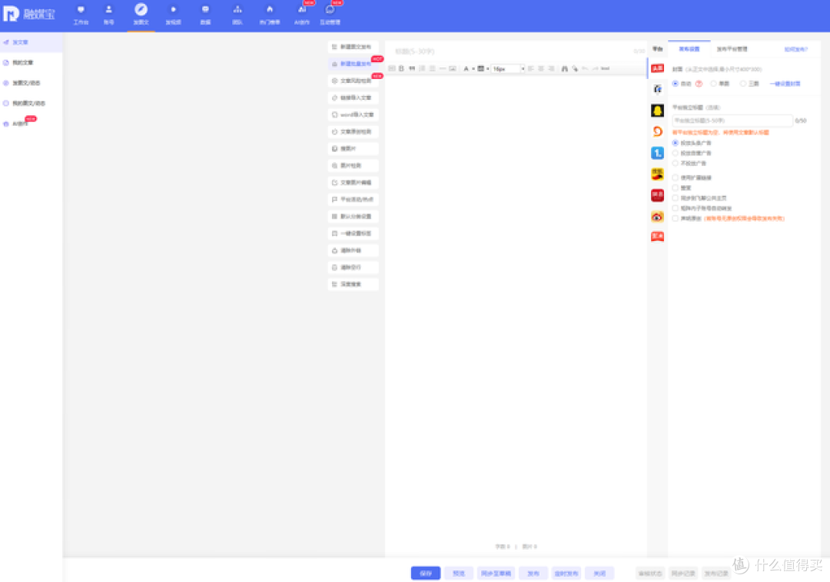Select the yellow Sohu platform icon
830x582 pixels.
pyautogui.click(x=657, y=174)
